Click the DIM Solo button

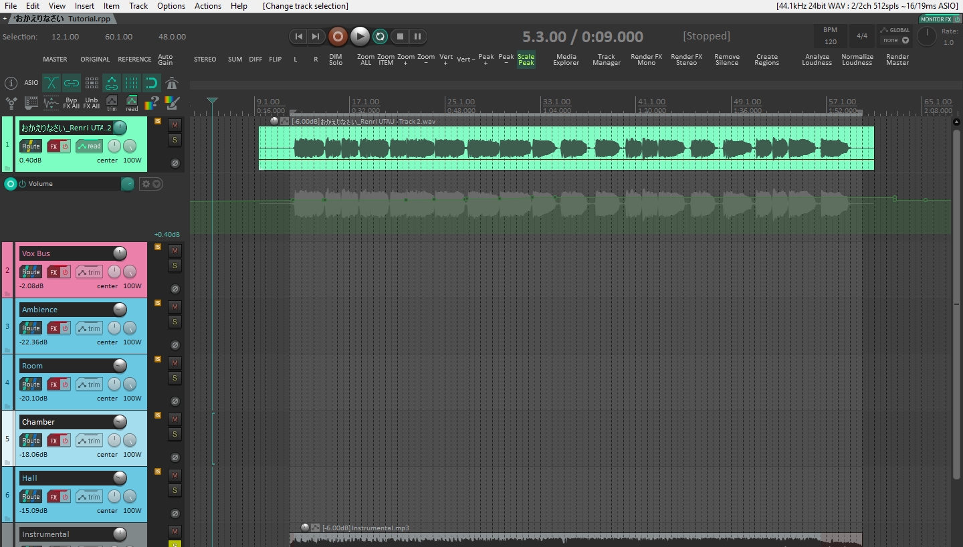coord(336,60)
